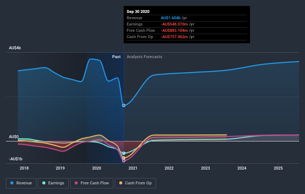
Task: Click the orange Cash From Op data point
Action: pos(124,158)
